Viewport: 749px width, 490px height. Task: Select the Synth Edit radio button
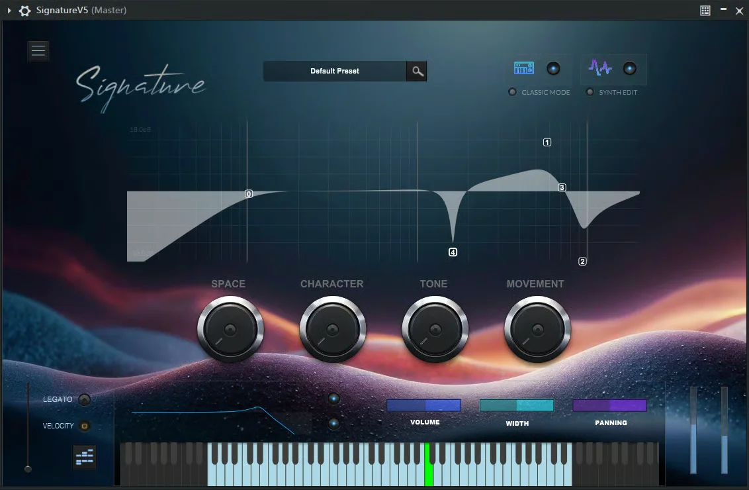(589, 93)
